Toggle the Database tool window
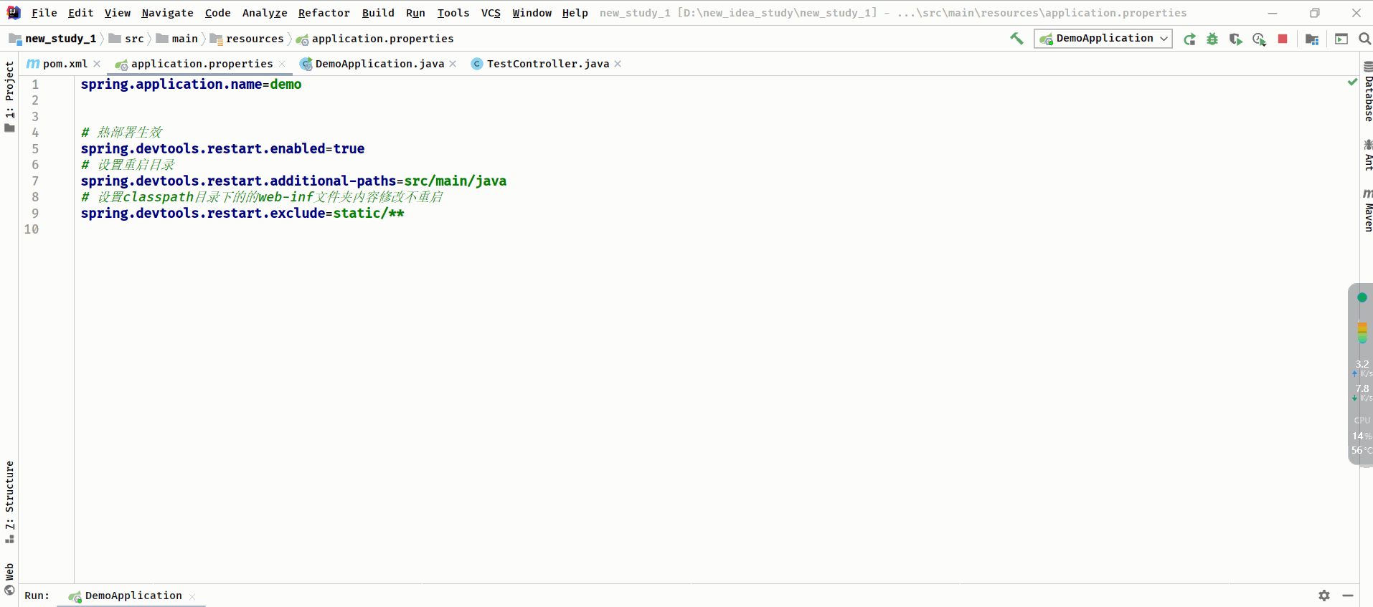The width and height of the screenshot is (1373, 607). (1367, 91)
